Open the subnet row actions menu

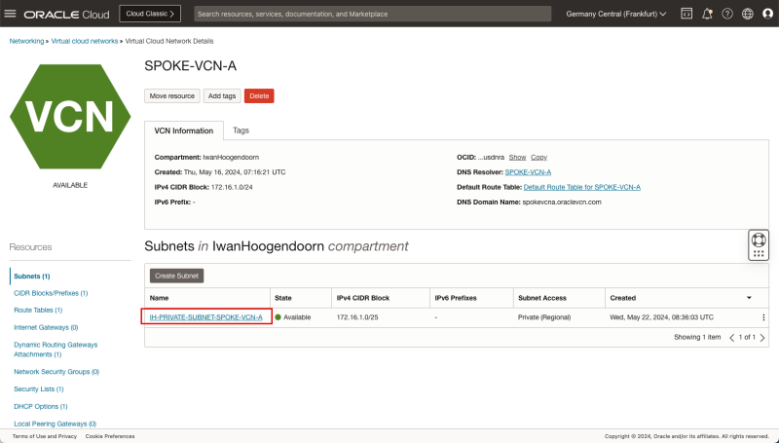[763, 317]
